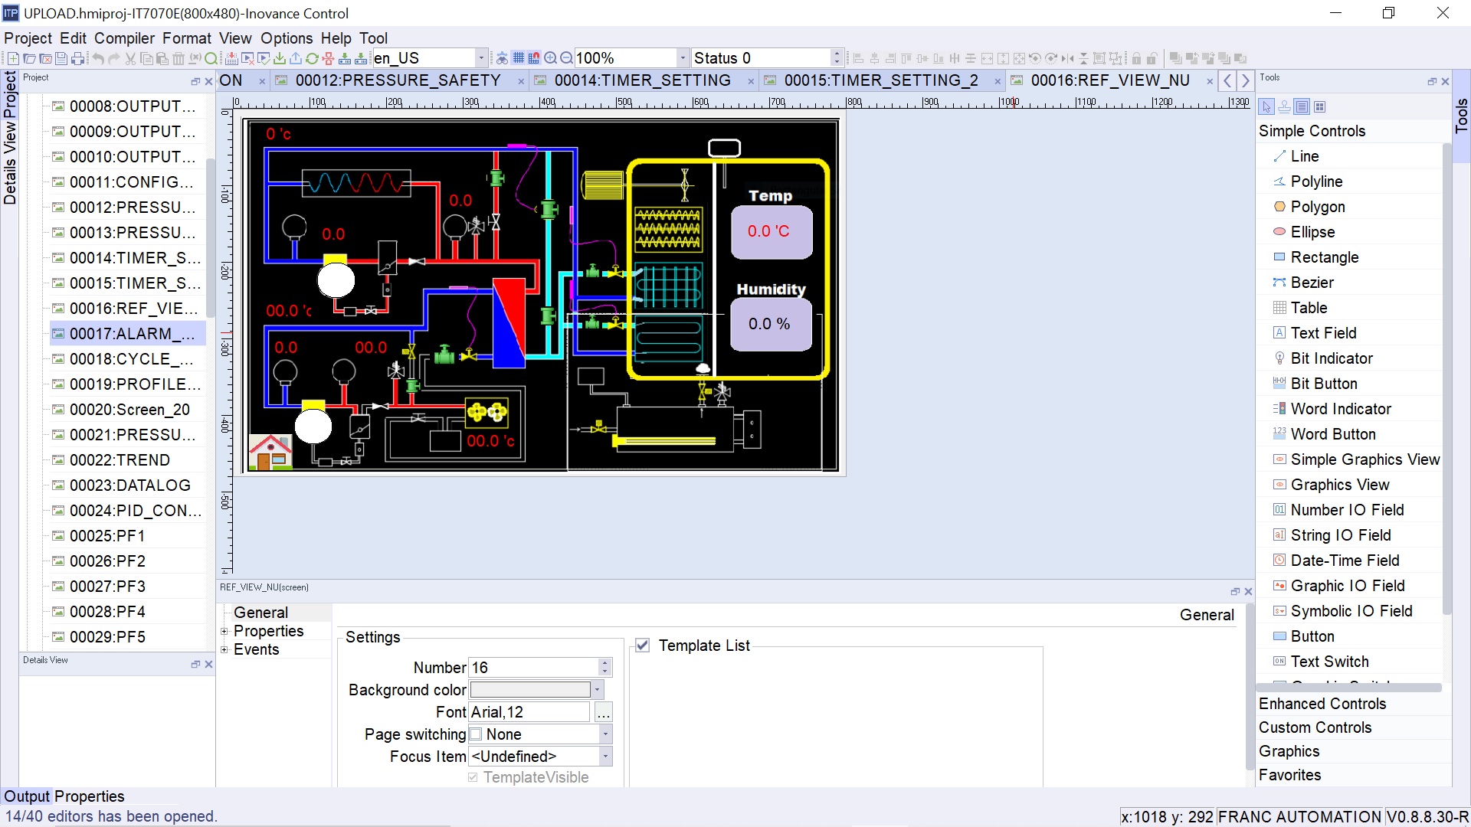Image resolution: width=1471 pixels, height=827 pixels.
Task: Toggle the Page switching None checkbox
Action: [476, 734]
